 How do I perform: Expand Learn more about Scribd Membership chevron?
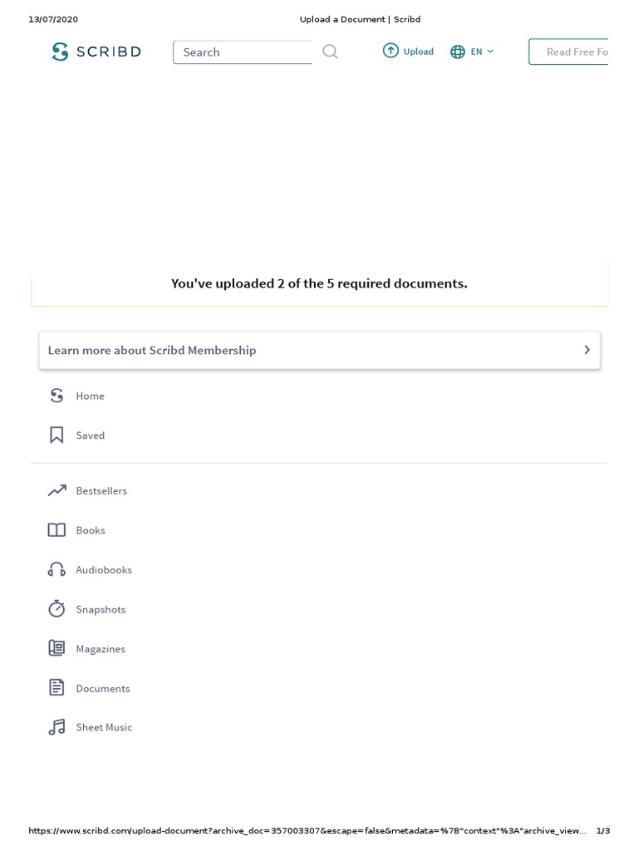[586, 351]
